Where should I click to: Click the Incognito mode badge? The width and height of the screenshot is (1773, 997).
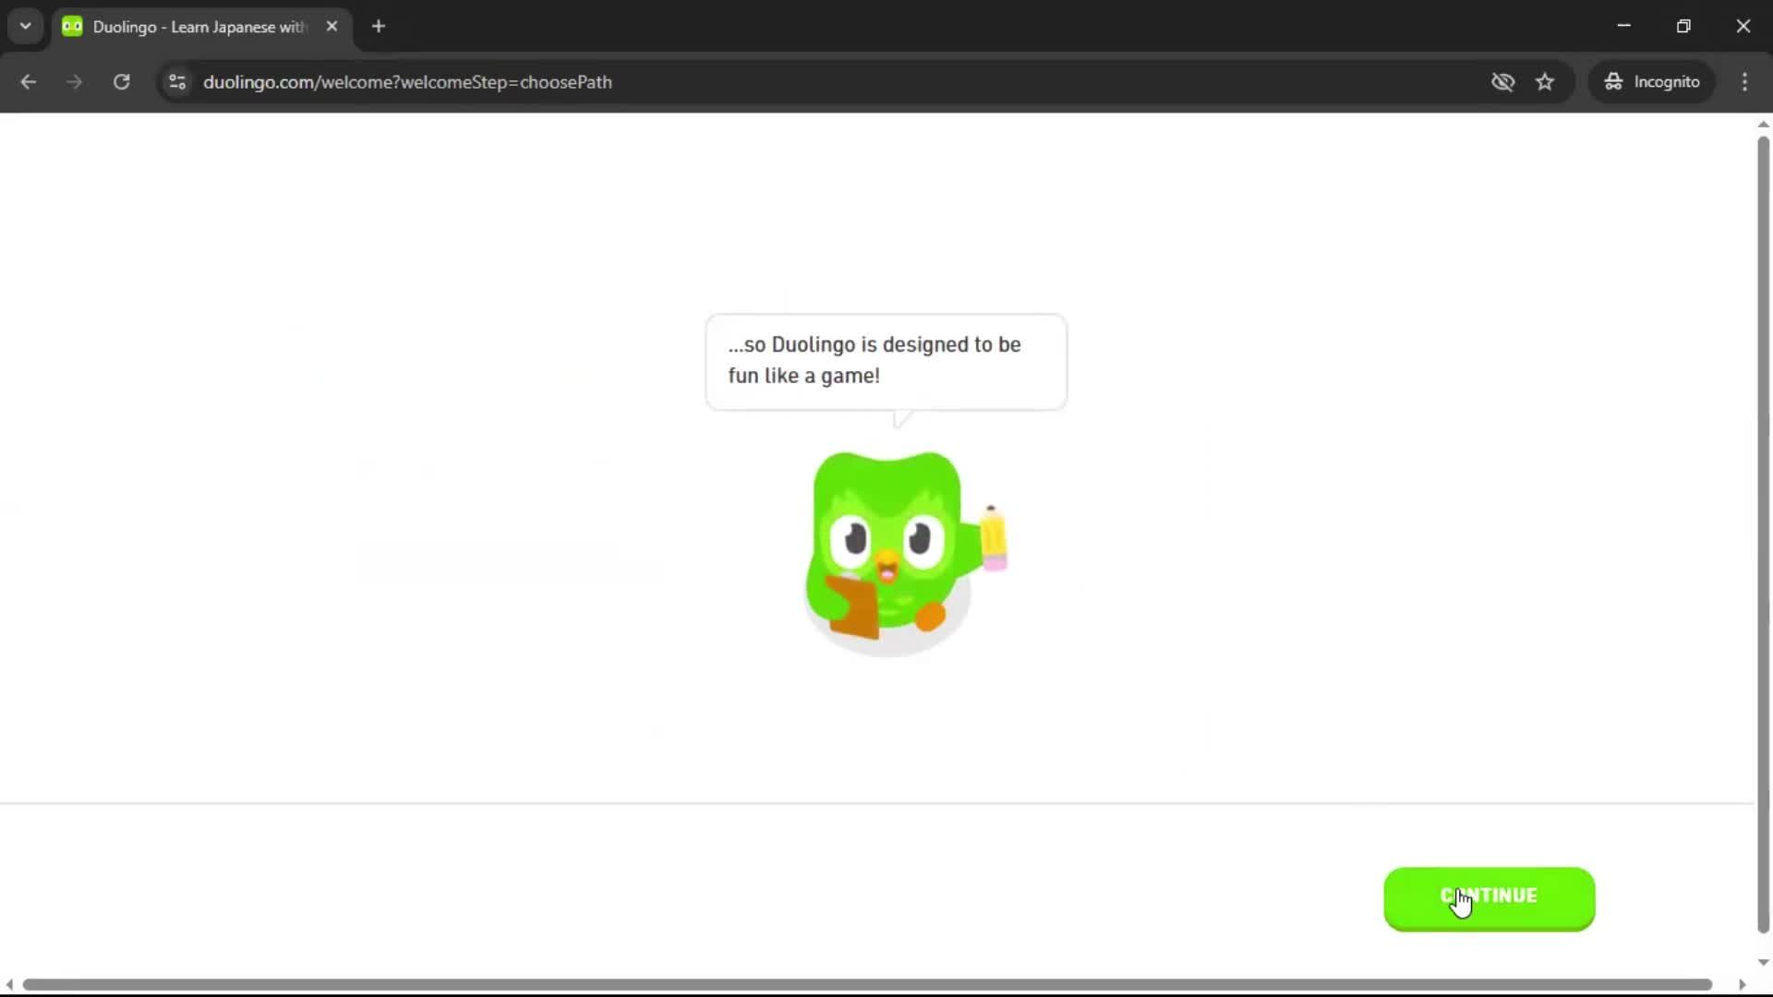pyautogui.click(x=1652, y=81)
